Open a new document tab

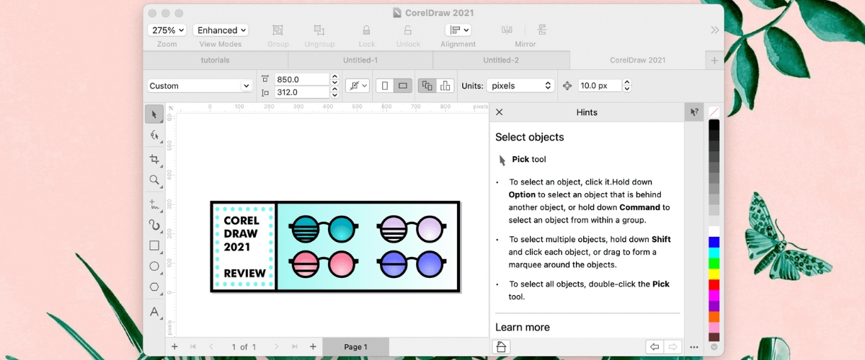(x=714, y=60)
